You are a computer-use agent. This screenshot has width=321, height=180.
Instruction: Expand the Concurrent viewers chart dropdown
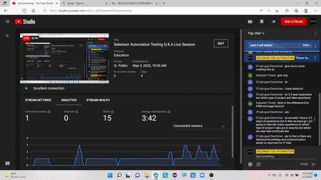click(x=199, y=126)
